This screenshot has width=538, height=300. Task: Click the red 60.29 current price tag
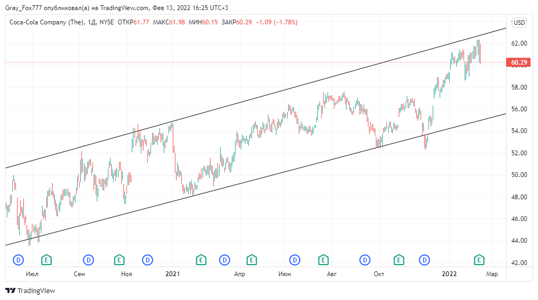pos(519,62)
